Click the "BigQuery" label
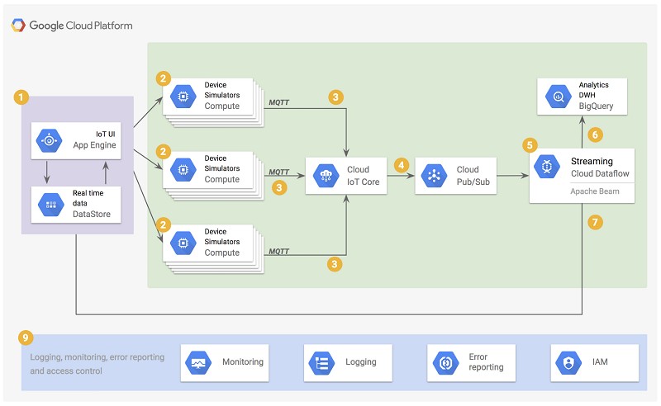 point(596,106)
